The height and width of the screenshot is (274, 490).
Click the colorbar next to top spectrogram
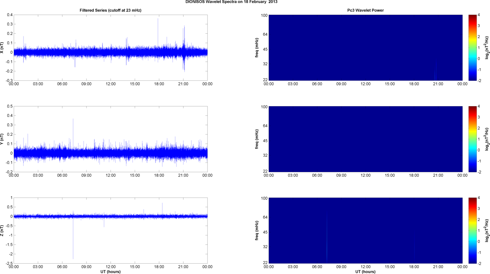(x=472, y=47)
